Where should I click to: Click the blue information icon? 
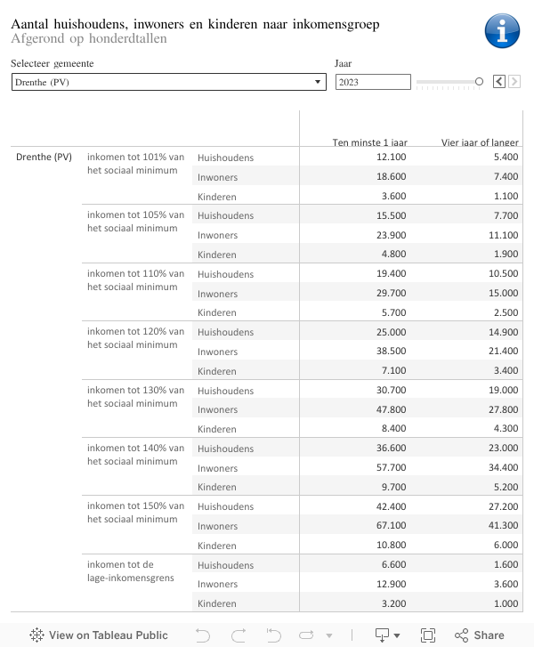502,31
